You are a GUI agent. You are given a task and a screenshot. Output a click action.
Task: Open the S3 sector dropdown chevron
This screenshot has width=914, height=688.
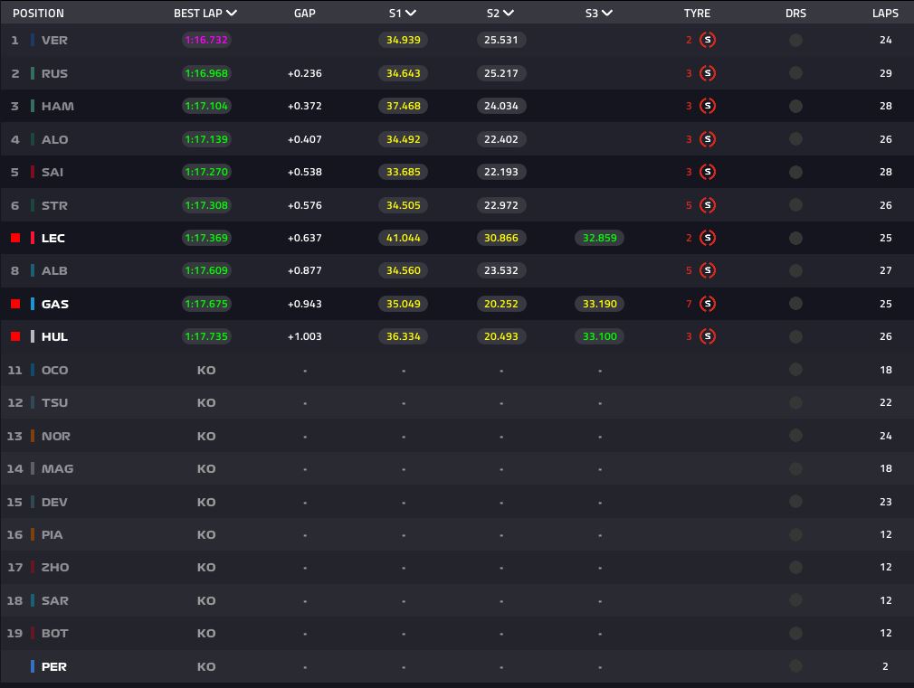pos(606,14)
